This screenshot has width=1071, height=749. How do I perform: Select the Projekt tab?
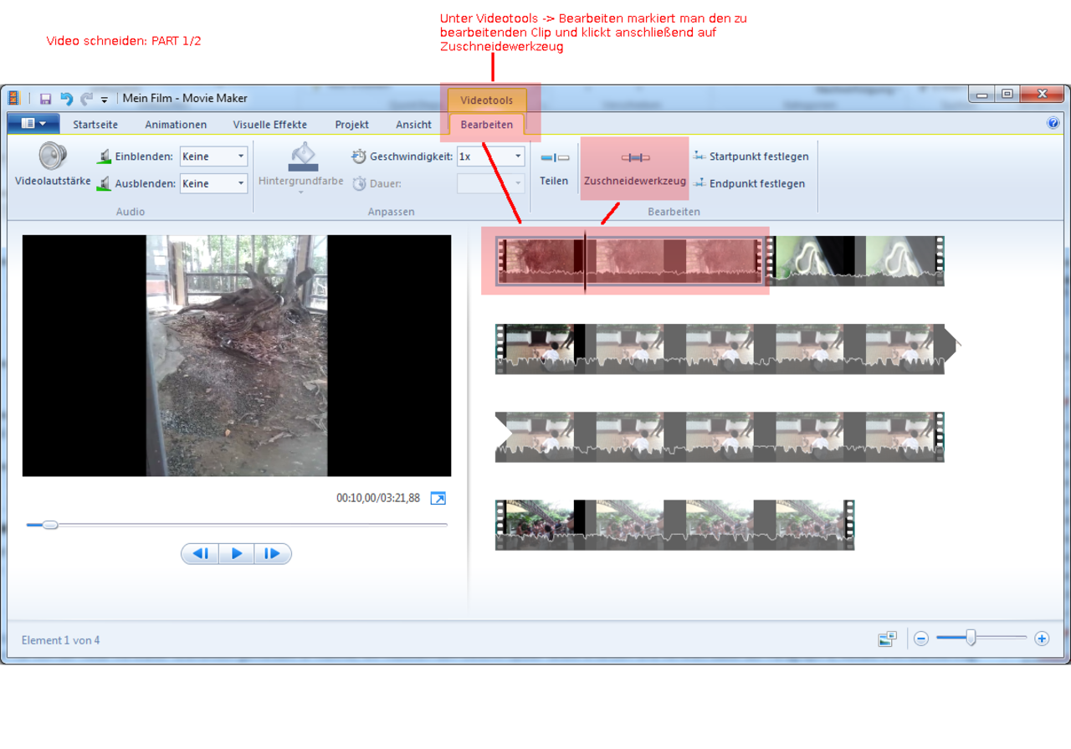pyautogui.click(x=352, y=125)
